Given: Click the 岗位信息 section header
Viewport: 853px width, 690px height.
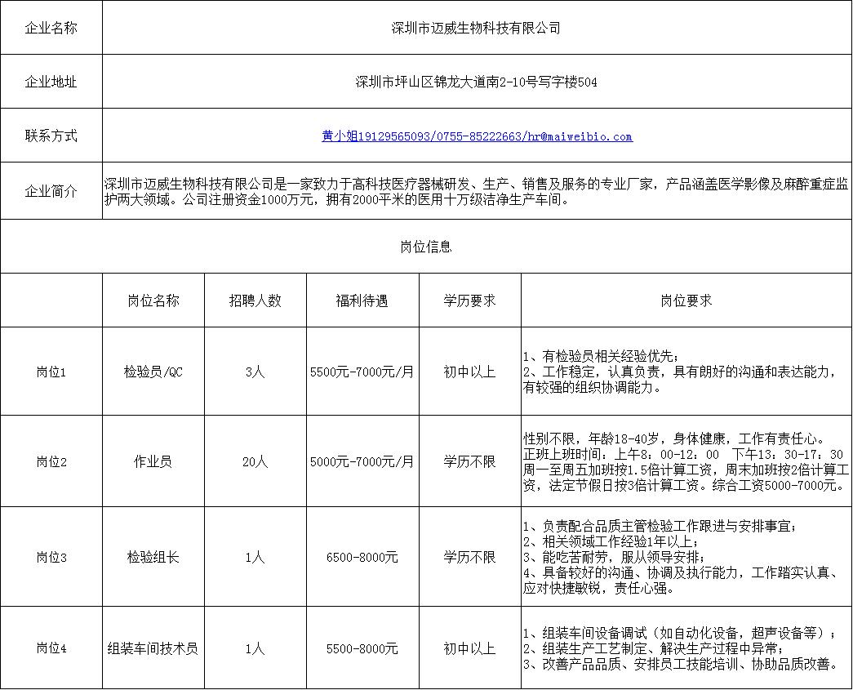Looking at the screenshot, I should pyautogui.click(x=426, y=247).
